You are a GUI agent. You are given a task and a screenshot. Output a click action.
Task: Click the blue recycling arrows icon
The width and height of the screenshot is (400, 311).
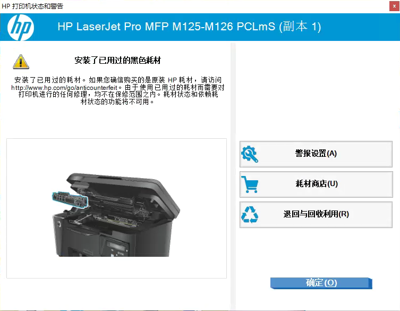point(250,214)
